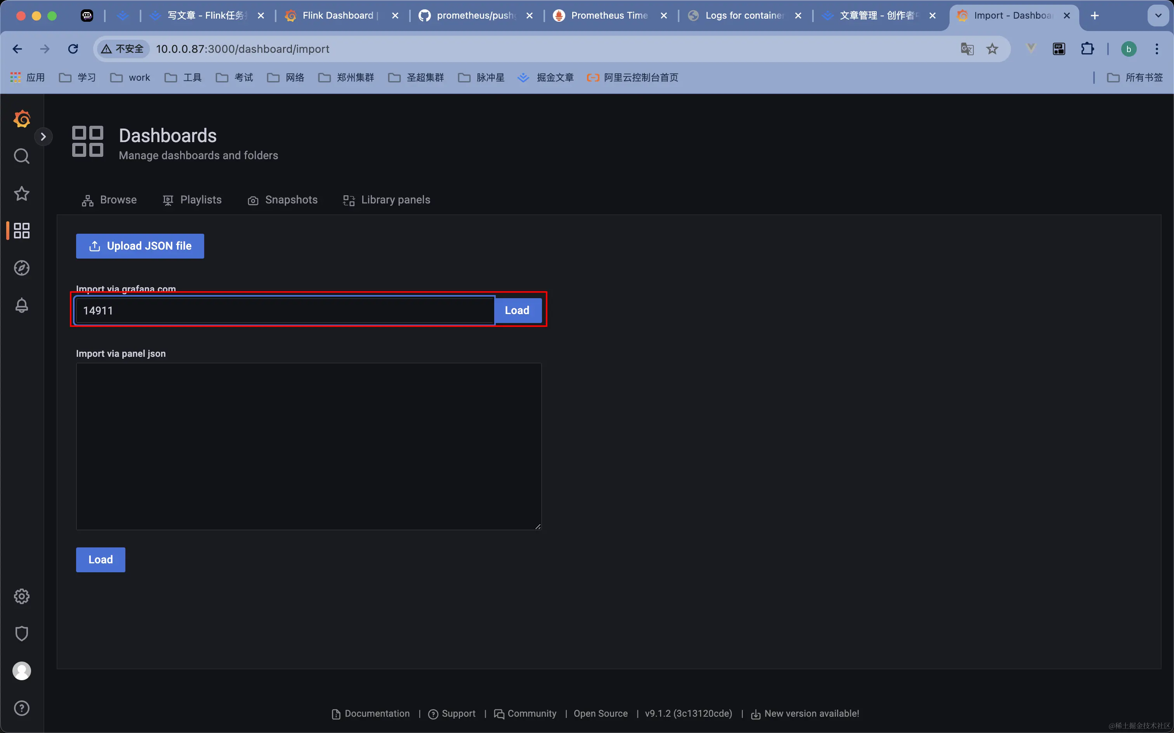Click the user profile avatar in sidebar
Viewport: 1174px width, 733px height.
point(22,671)
